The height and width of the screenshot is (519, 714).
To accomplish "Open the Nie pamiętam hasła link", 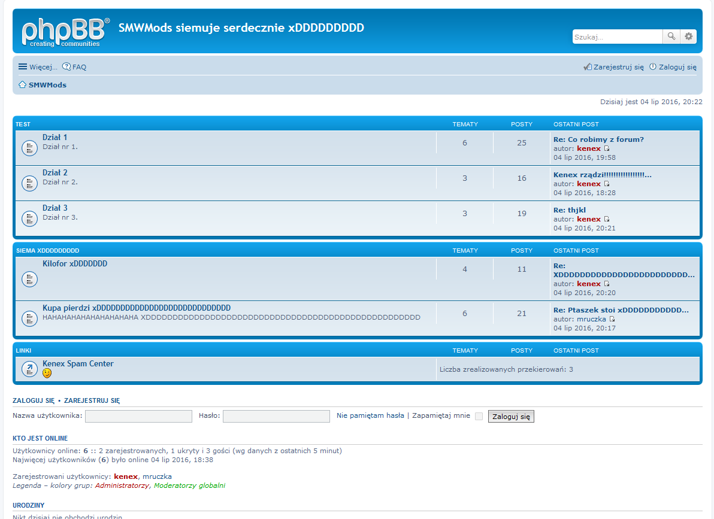I will tap(370, 415).
